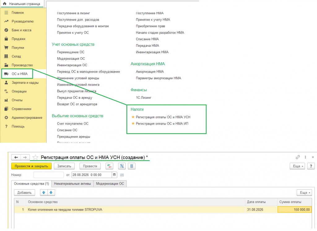Viewport: 317px width, 231px height.
Task: Click the Провести и закрыть button
Action: [x=31, y=166]
